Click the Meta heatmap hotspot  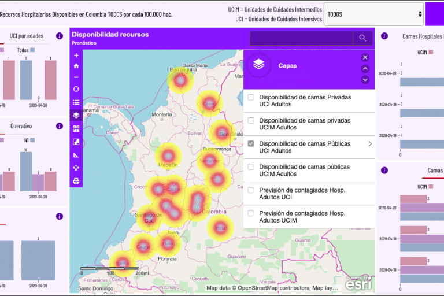[x=220, y=227]
